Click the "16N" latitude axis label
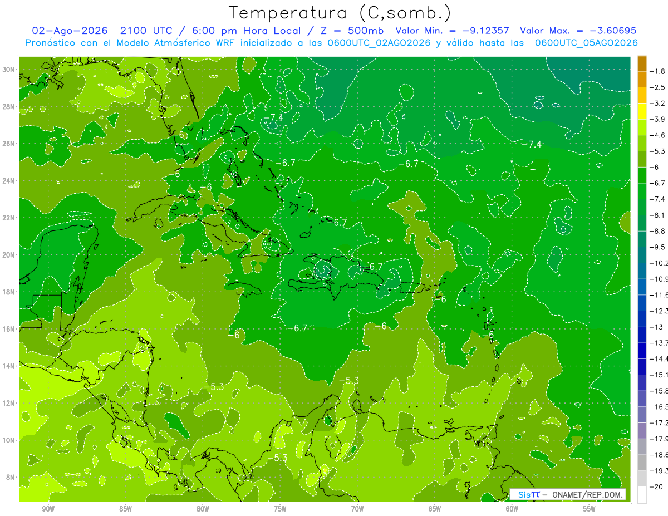Viewport: 668px width, 516px height. [x=8, y=329]
